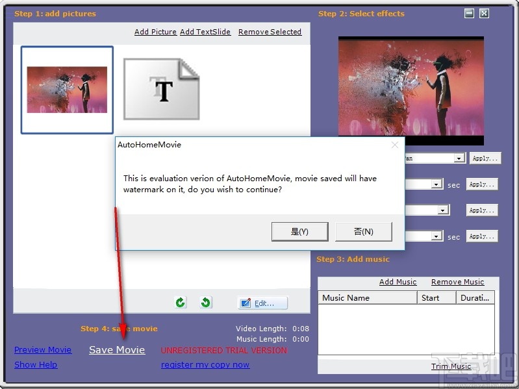Expand the first effects dropdown arrow
The height and width of the screenshot is (389, 519).
pyautogui.click(x=459, y=158)
